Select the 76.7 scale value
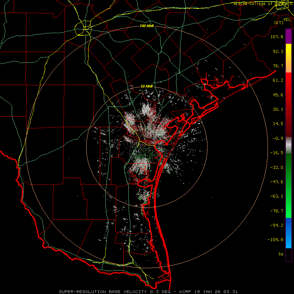The image size is (294, 294). pyautogui.click(x=278, y=66)
